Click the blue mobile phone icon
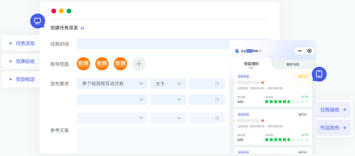The width and height of the screenshot is (355, 156). (x=319, y=74)
